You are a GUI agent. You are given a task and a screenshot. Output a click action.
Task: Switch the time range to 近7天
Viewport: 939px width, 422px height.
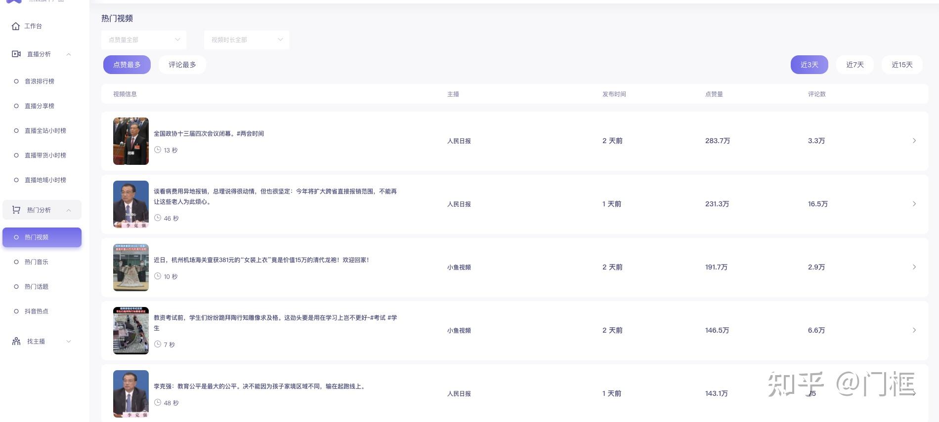tap(855, 65)
